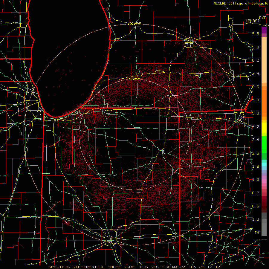Click the 3.4 value on the color scale

[256, 140]
